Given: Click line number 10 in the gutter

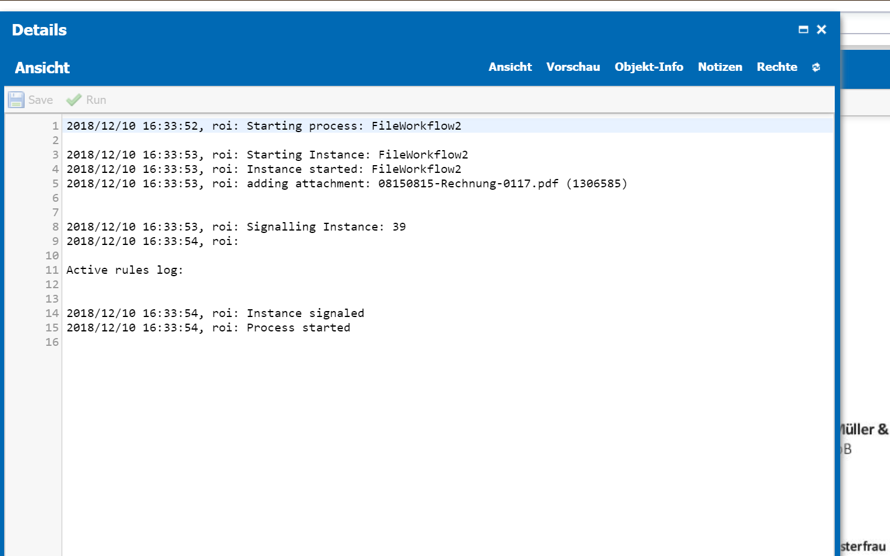Looking at the screenshot, I should [x=52, y=255].
